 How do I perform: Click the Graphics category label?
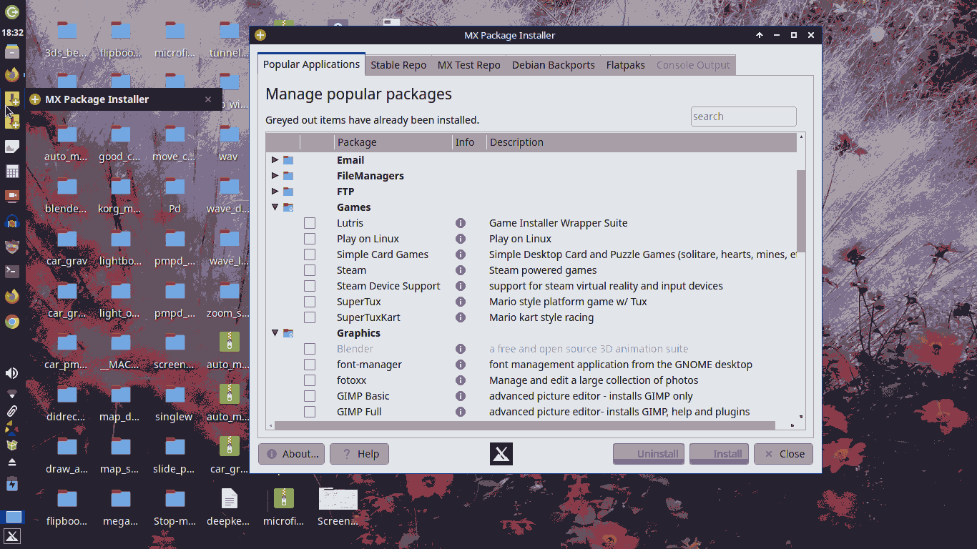point(358,333)
